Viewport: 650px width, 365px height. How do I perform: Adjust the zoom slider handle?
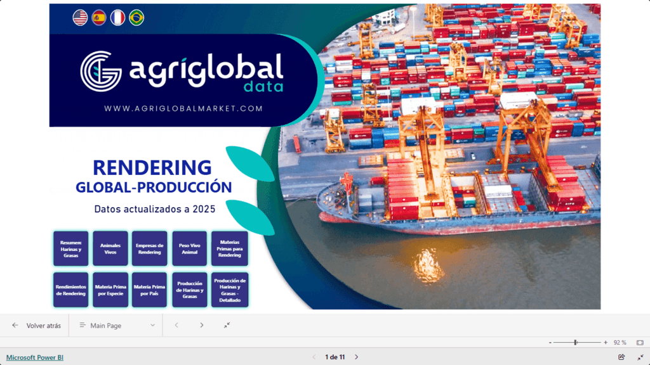click(x=575, y=342)
